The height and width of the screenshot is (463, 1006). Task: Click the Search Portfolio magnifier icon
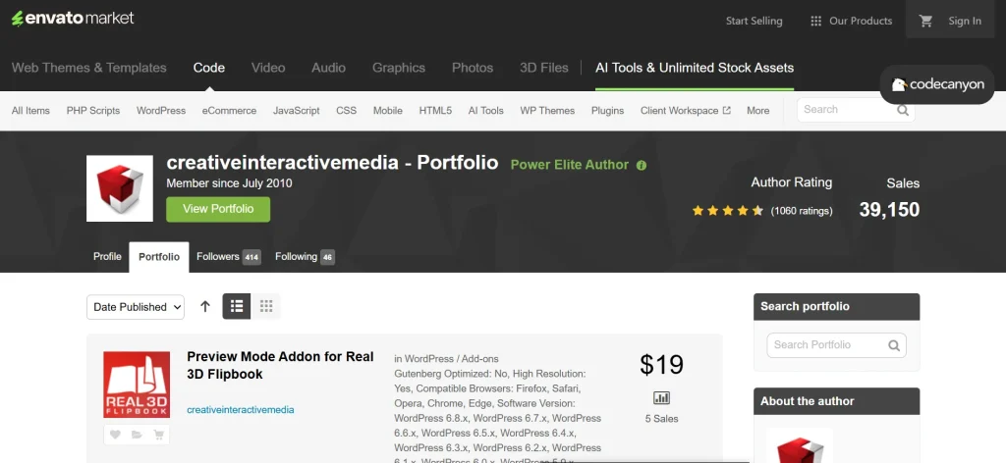894,345
